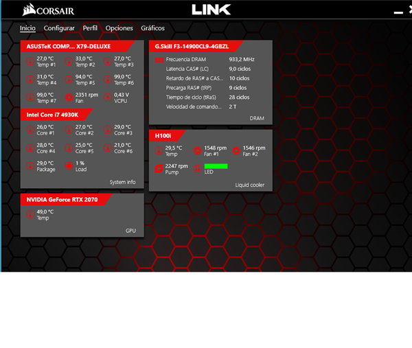Select the H100i Temp thermometer icon
This screenshot has width=412, height=348.
pos(159,151)
